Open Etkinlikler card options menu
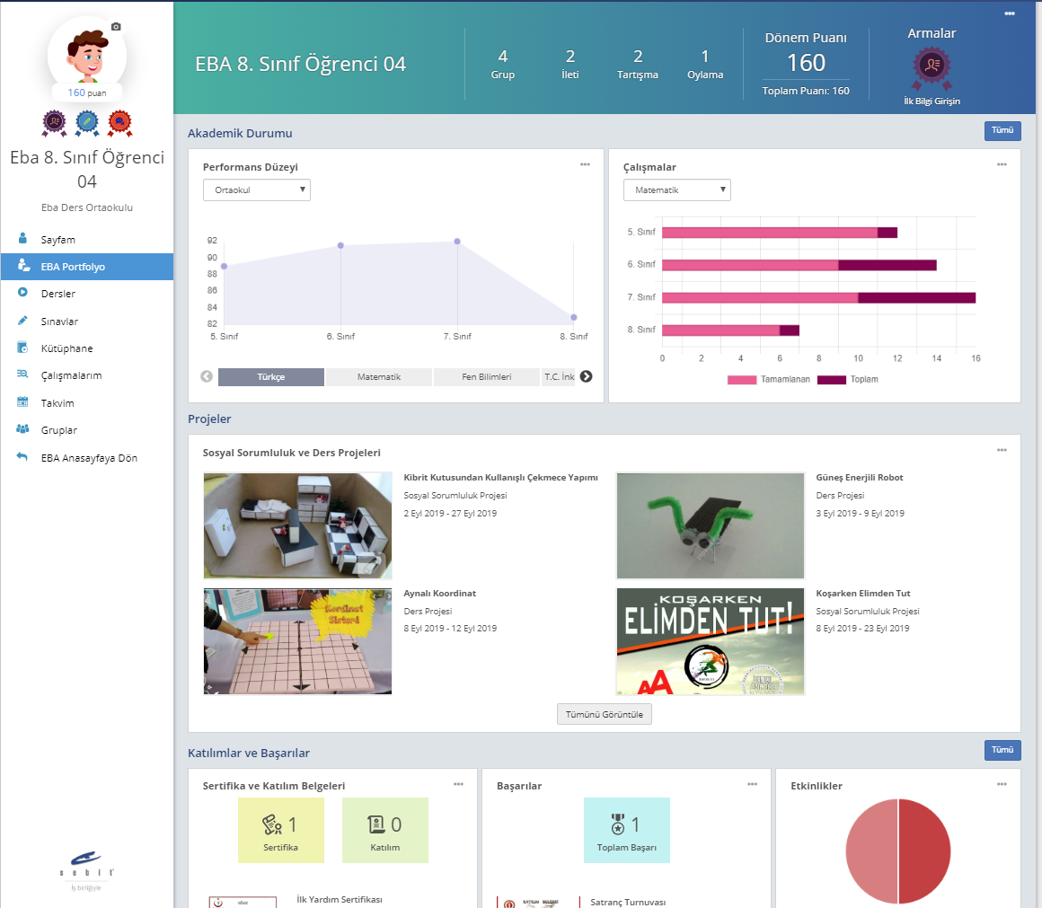The image size is (1042, 908). (1002, 784)
